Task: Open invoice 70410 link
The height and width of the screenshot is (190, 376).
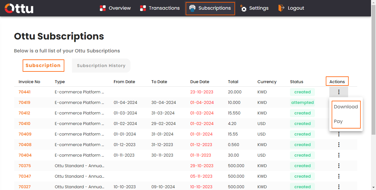Action: coord(24,124)
